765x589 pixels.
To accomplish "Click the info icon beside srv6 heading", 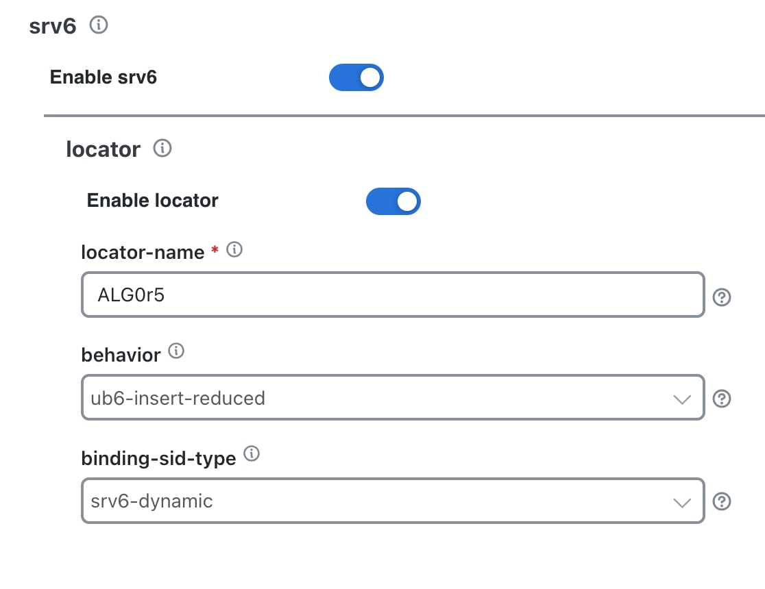I will coord(98,25).
